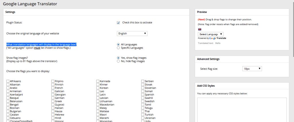Enable the Arabic flag checkbox
The image size is (294, 122).
(8, 88)
